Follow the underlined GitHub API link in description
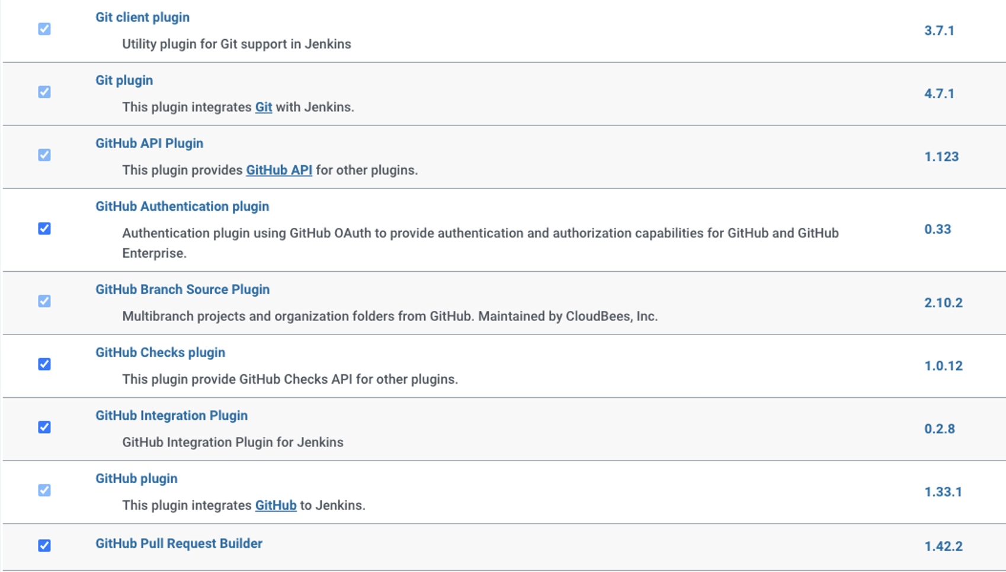 pyautogui.click(x=279, y=170)
